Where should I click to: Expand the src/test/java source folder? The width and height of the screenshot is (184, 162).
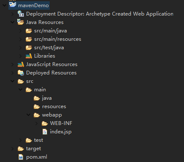[21, 48]
